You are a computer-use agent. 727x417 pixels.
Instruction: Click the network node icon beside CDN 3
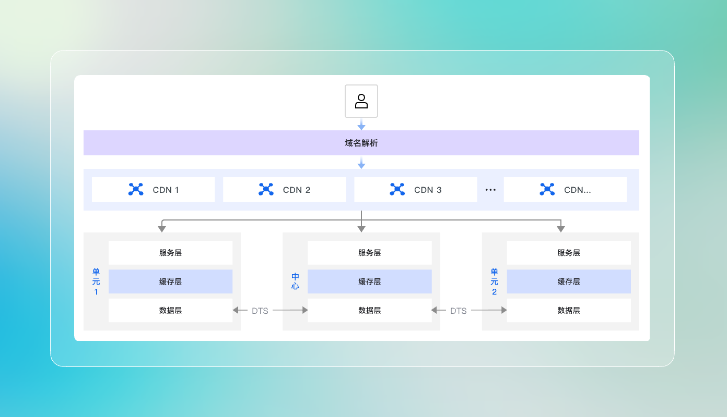[x=397, y=190]
